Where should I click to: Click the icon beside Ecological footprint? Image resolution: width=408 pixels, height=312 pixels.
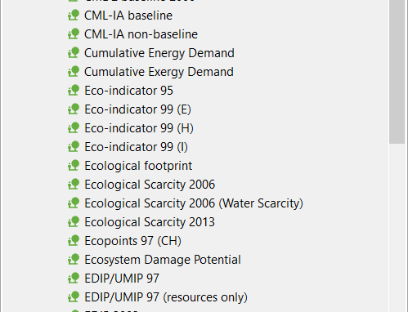click(74, 166)
